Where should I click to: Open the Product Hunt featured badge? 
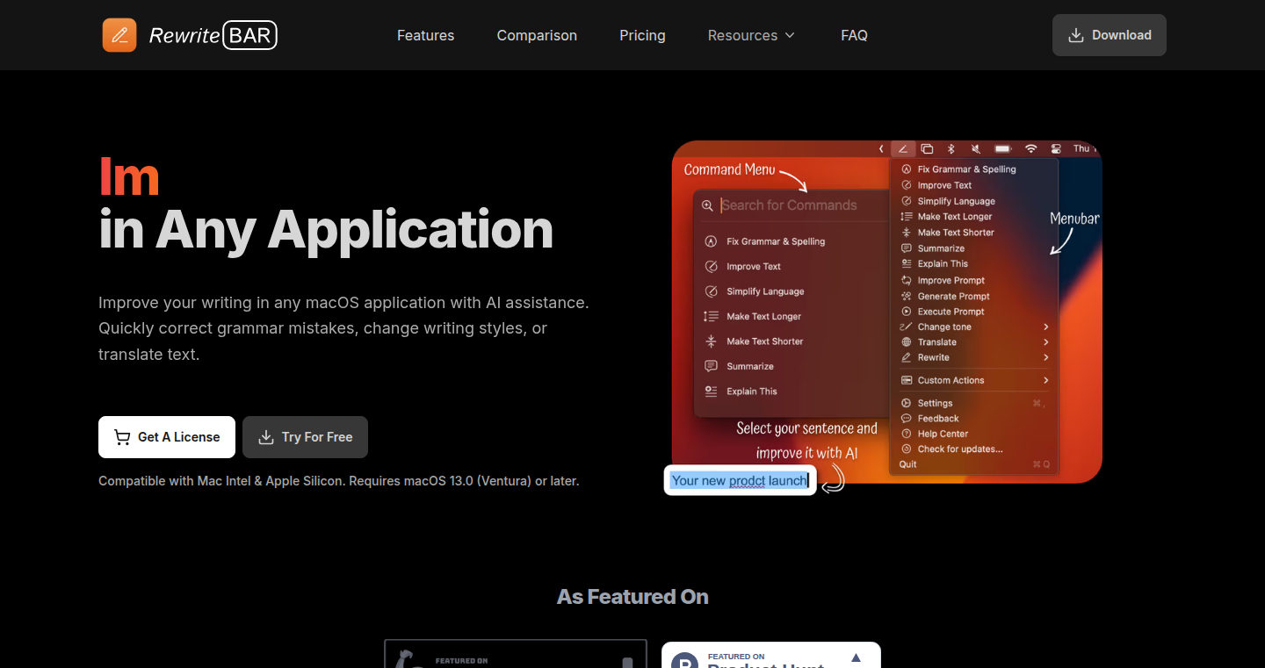coord(771,655)
